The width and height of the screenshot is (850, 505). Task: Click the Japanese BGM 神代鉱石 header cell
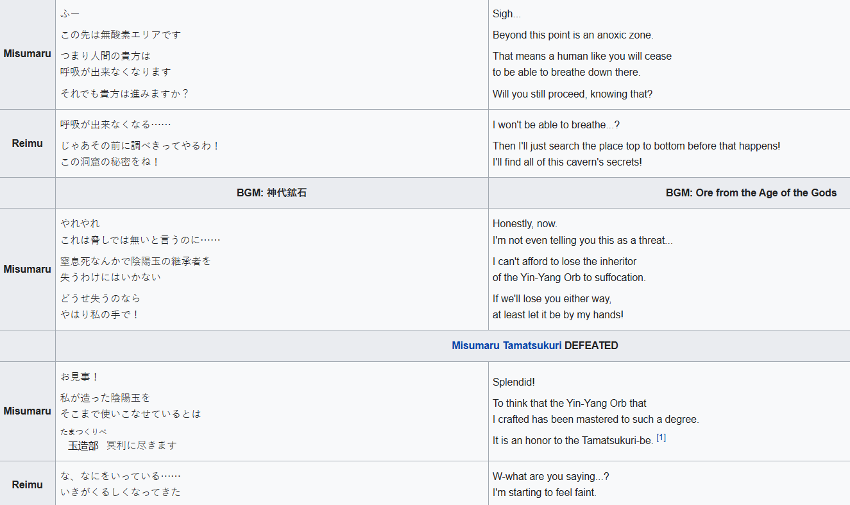(x=271, y=193)
